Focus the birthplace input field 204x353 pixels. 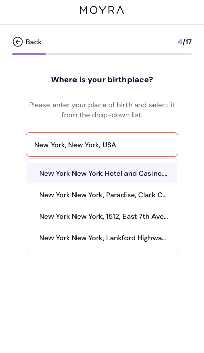(x=102, y=145)
